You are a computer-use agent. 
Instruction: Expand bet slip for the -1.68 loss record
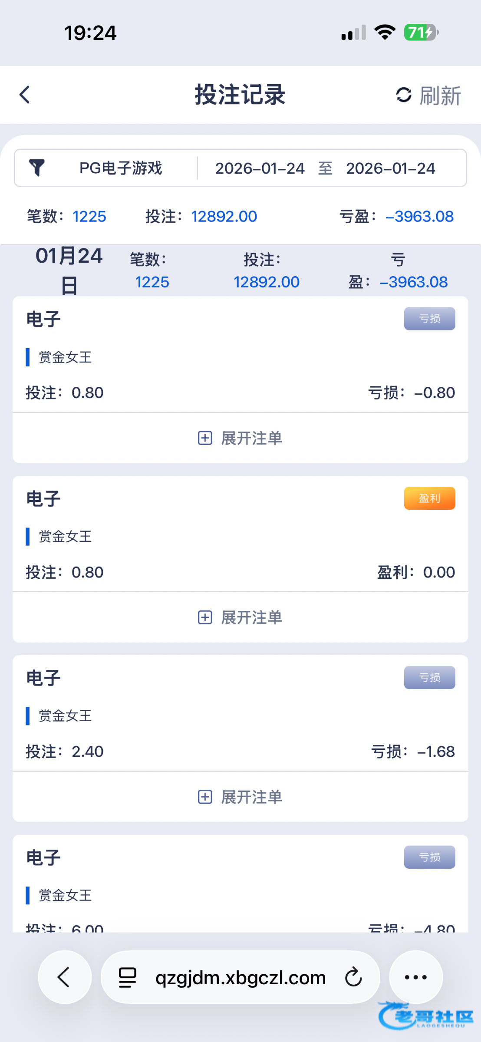click(x=240, y=797)
